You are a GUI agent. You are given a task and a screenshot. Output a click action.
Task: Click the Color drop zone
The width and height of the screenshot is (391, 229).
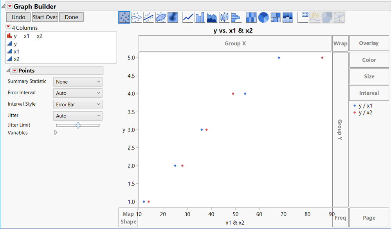(x=369, y=60)
